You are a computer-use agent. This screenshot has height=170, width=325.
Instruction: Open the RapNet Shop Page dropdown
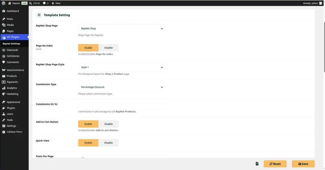click(x=122, y=28)
